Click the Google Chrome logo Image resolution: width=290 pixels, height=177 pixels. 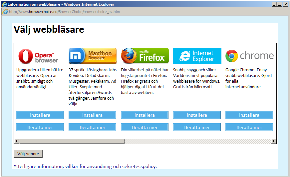pyautogui.click(x=249, y=56)
